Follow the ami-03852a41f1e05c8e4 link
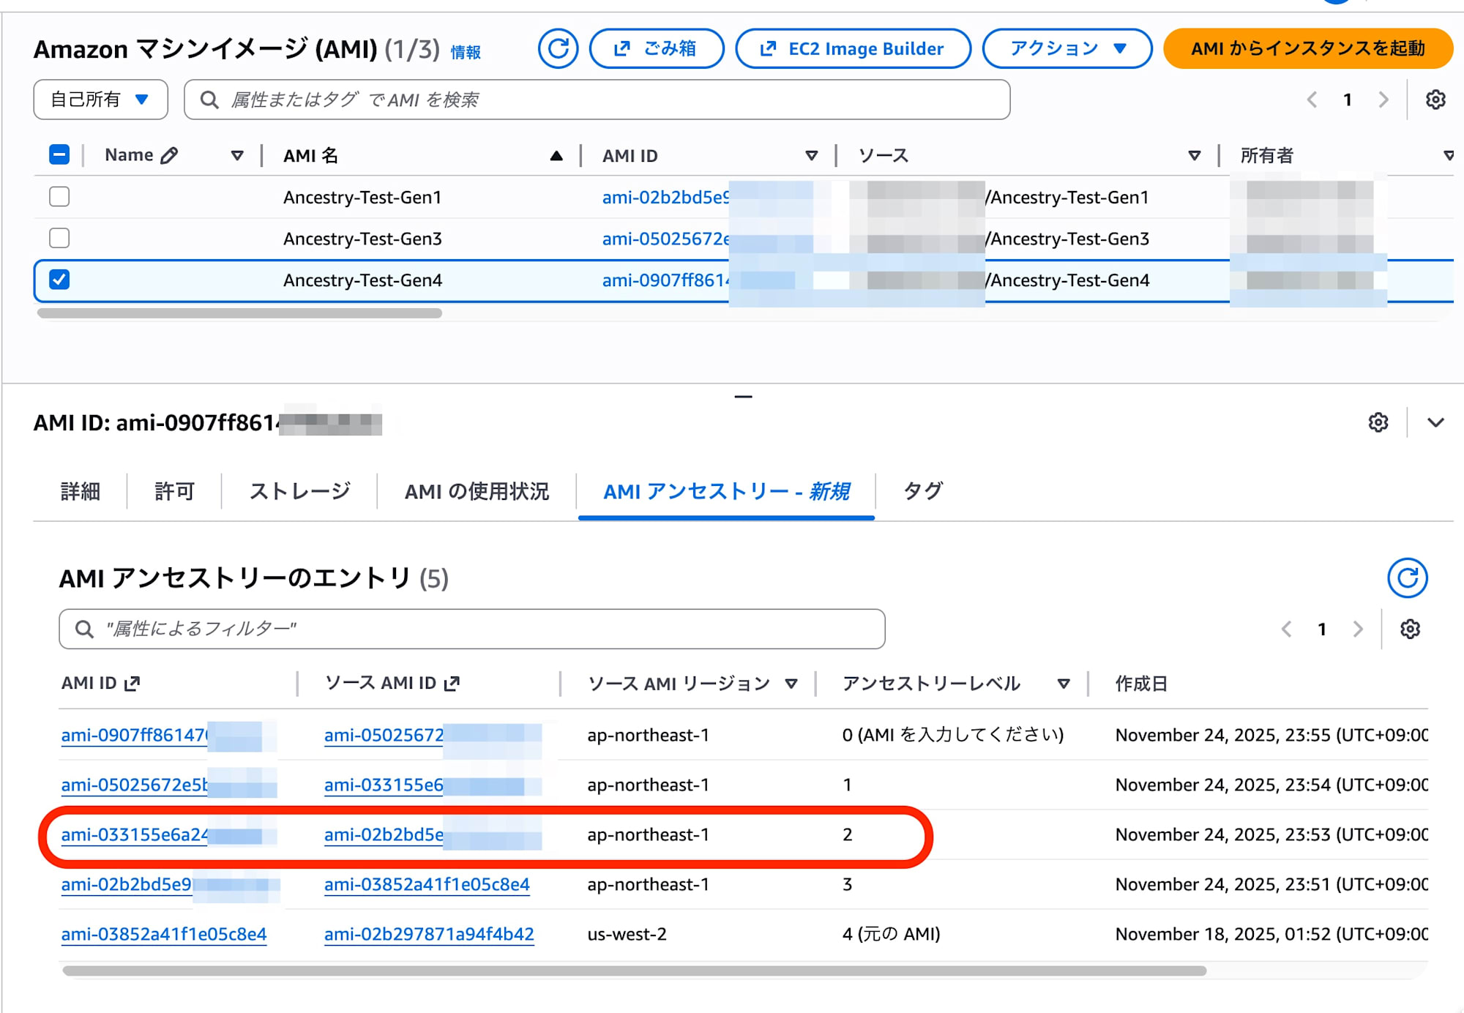The width and height of the screenshot is (1464, 1013). click(x=164, y=934)
